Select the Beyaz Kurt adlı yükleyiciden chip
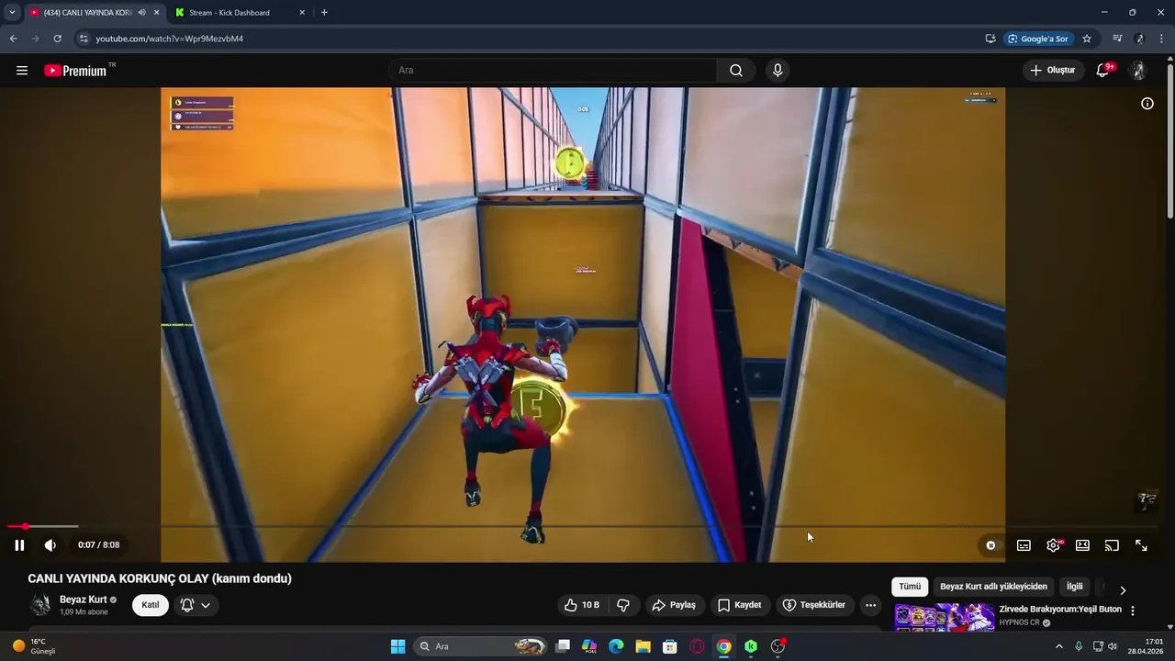The width and height of the screenshot is (1175, 661). pos(993,587)
